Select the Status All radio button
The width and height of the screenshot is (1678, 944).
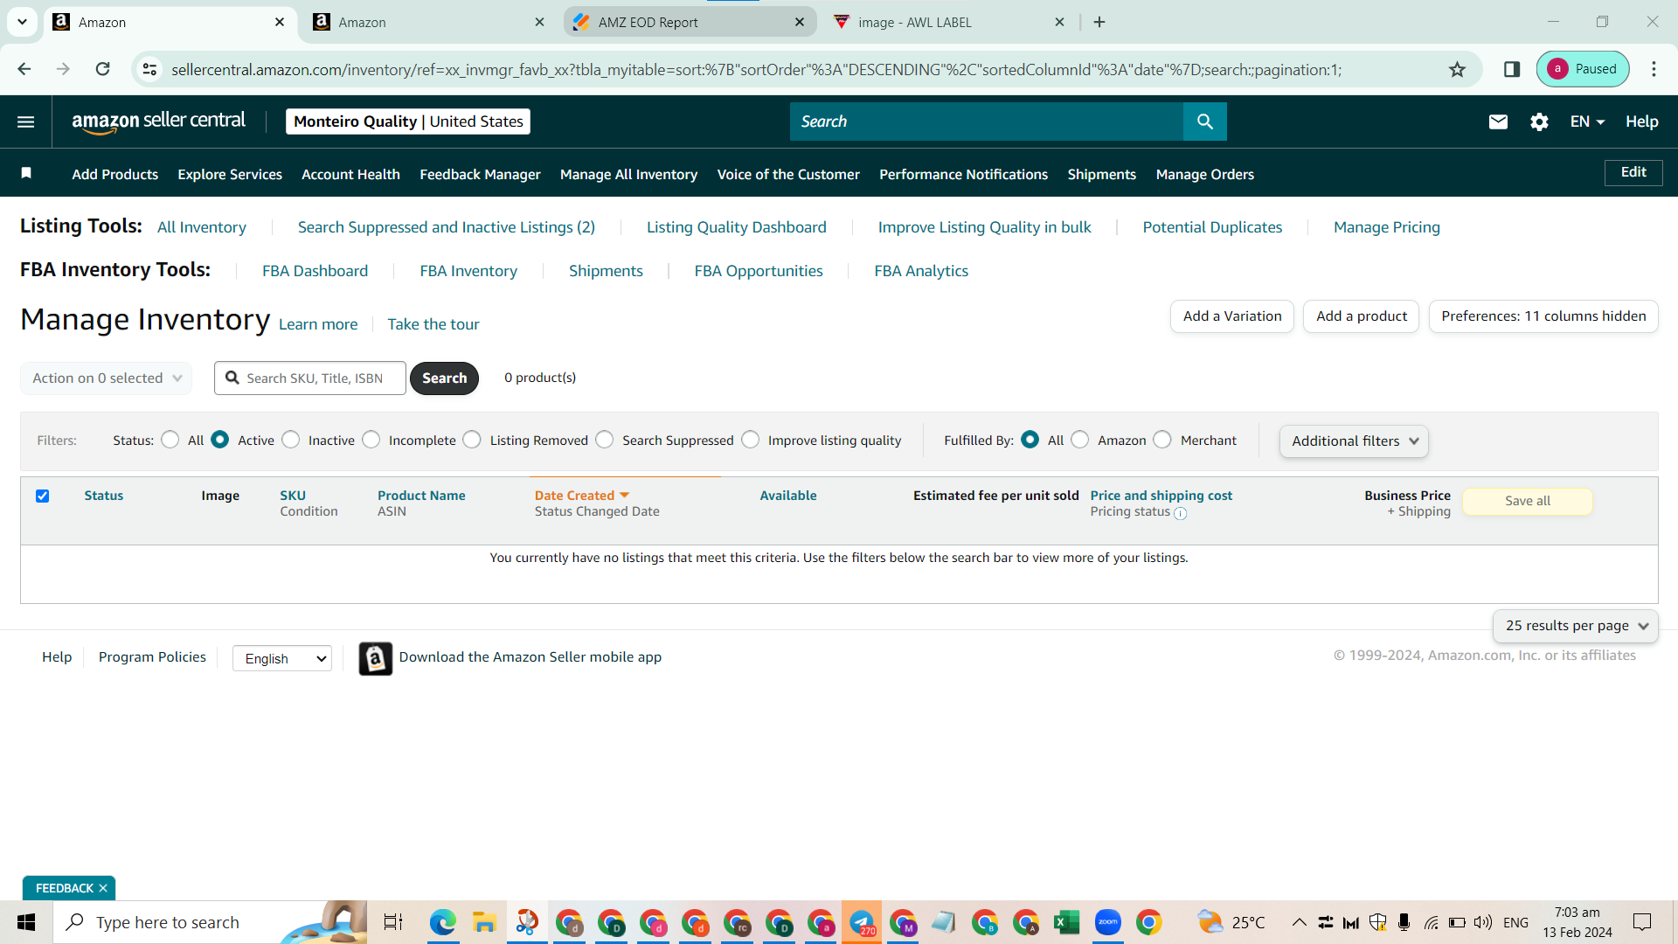(170, 440)
